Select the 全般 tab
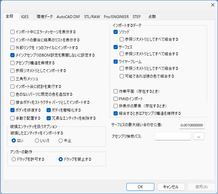The image size is (218, 194). click(11, 16)
